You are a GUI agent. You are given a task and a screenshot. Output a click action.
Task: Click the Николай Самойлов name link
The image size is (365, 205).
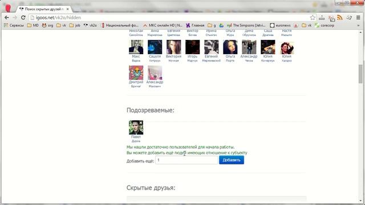point(136,33)
